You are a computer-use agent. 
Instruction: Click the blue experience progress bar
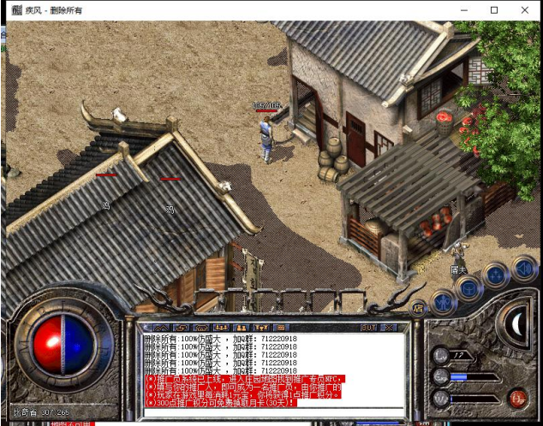coord(474,377)
